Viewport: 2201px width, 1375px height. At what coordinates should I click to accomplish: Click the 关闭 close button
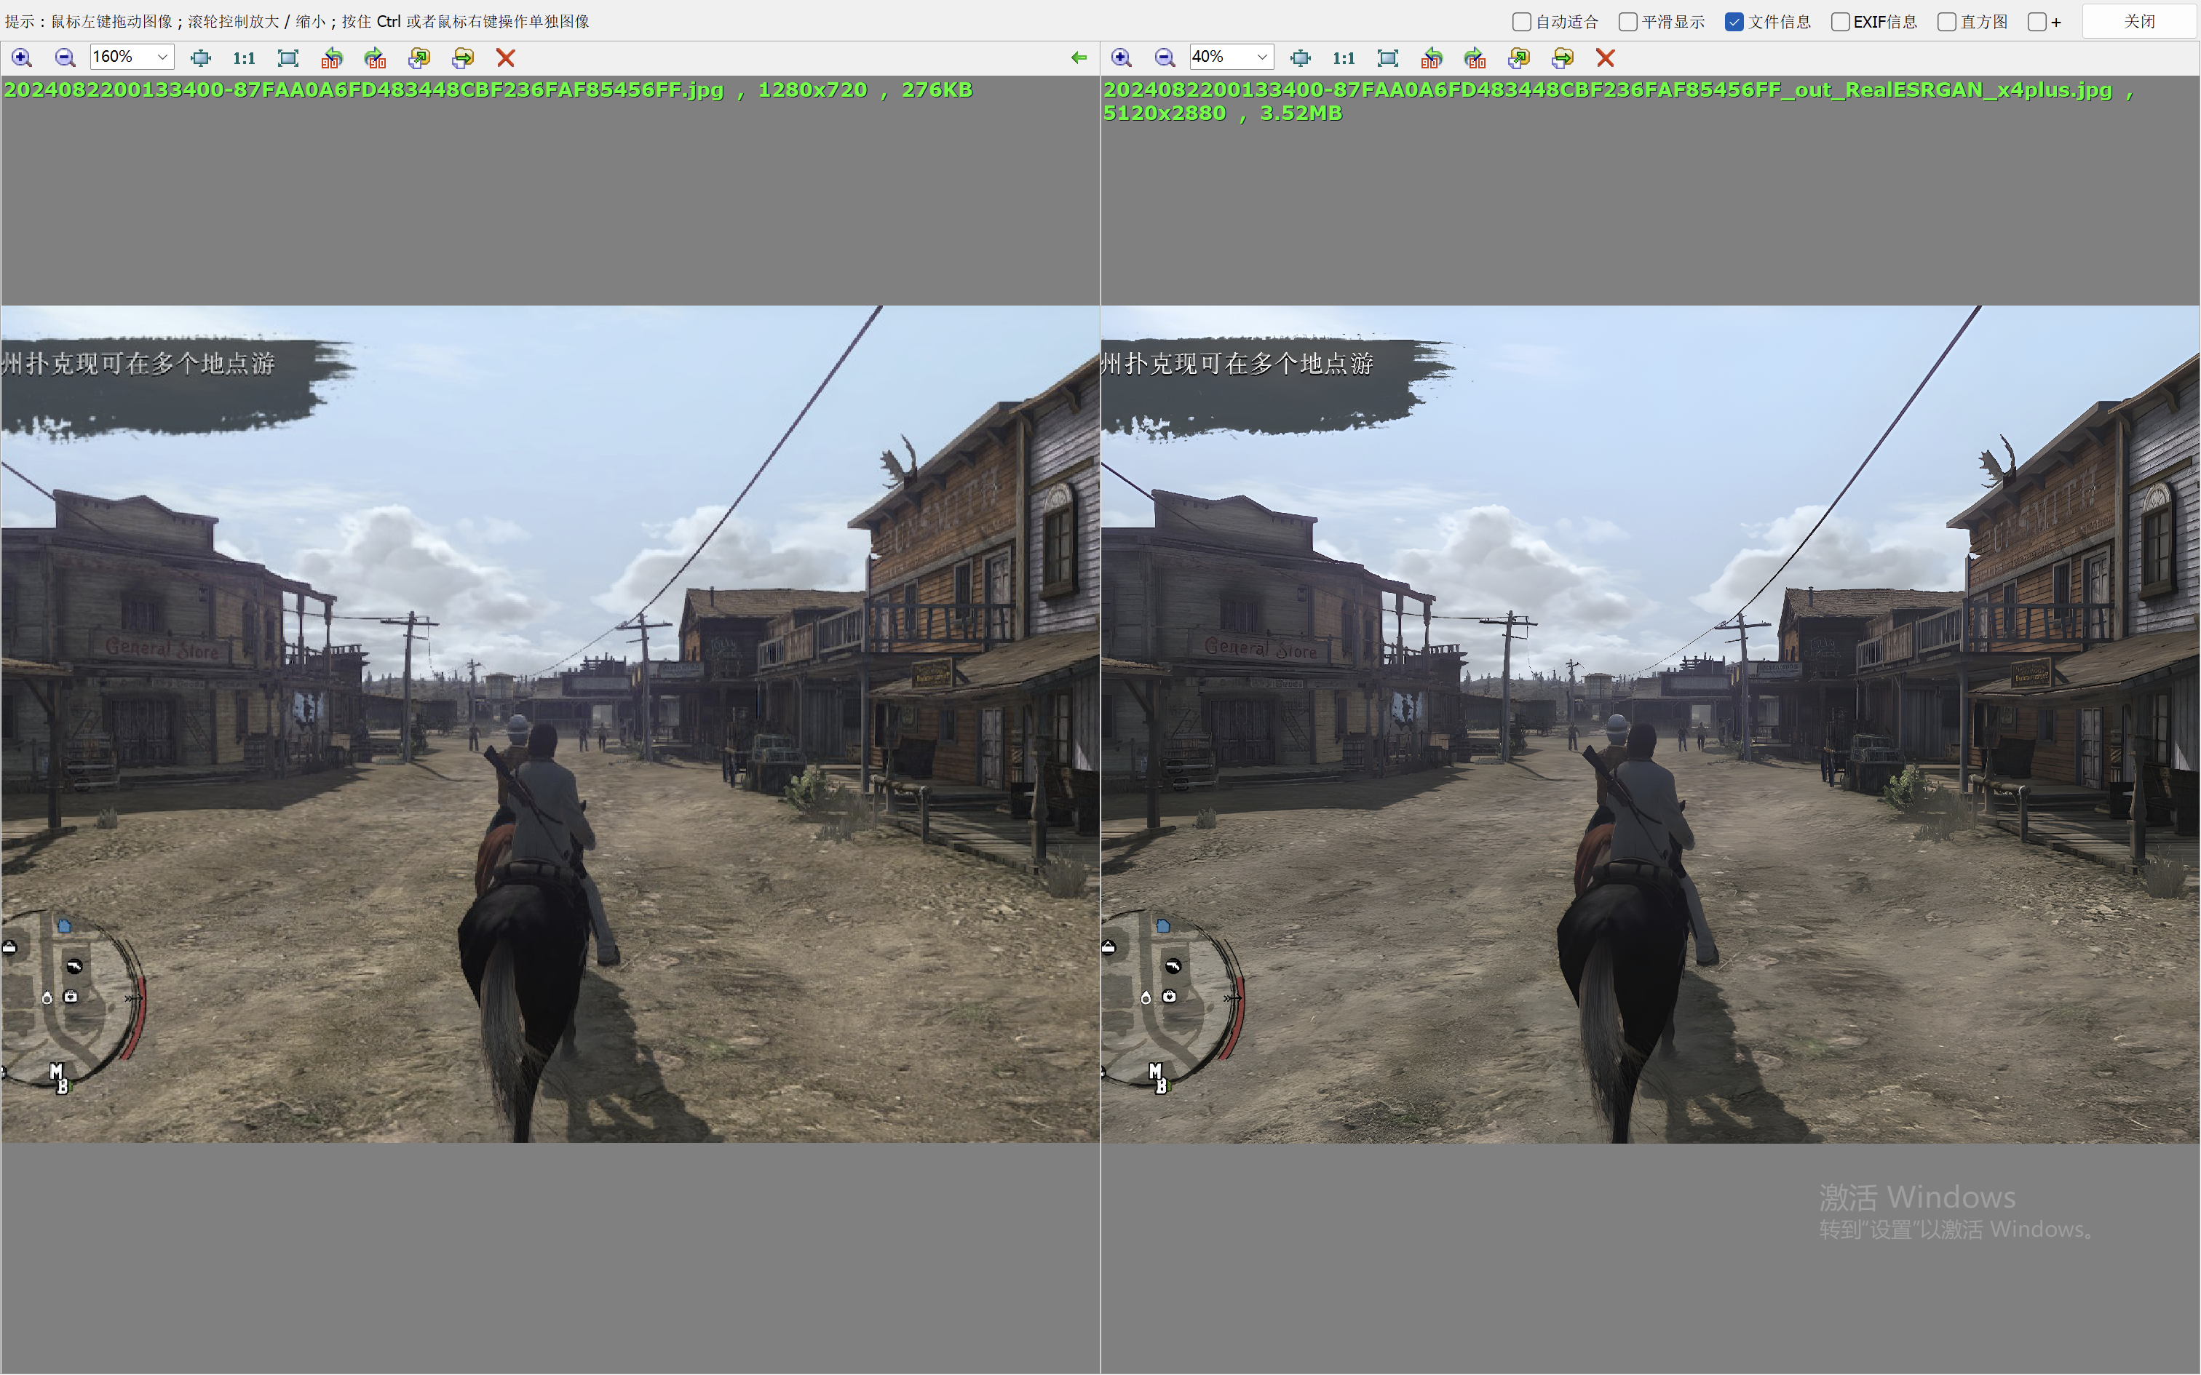(2139, 22)
